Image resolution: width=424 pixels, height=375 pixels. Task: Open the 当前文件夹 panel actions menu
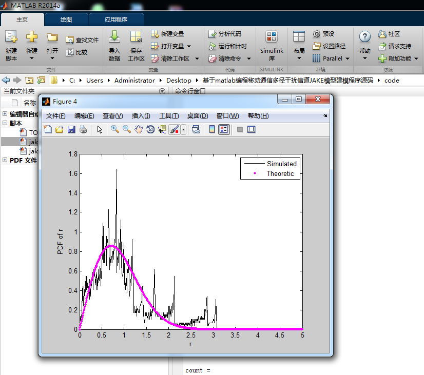tap(162, 91)
